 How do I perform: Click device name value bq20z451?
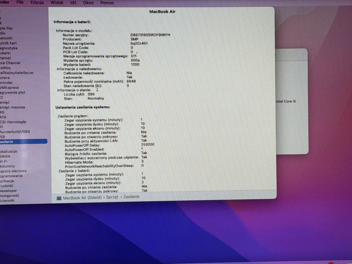click(139, 43)
